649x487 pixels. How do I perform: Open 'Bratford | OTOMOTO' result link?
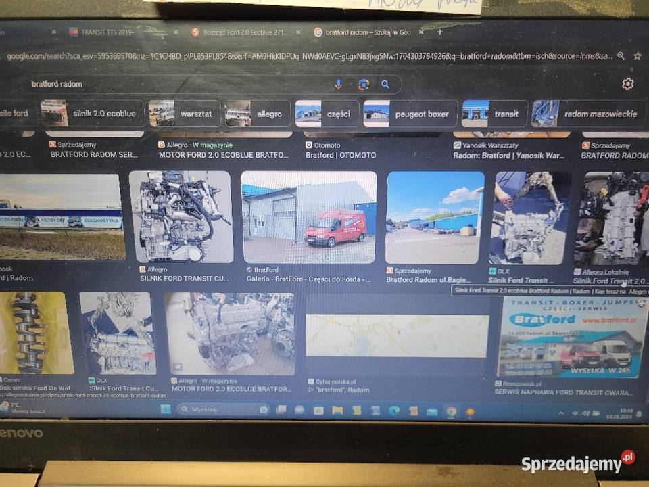pyautogui.click(x=341, y=155)
